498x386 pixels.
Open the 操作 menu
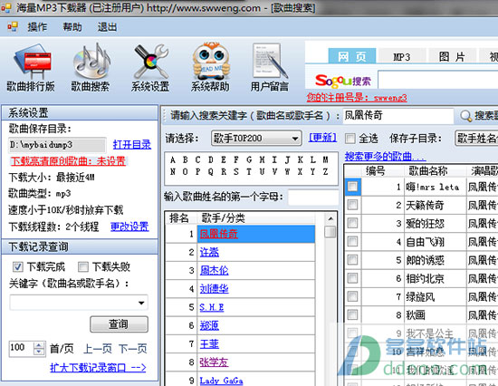(37, 27)
